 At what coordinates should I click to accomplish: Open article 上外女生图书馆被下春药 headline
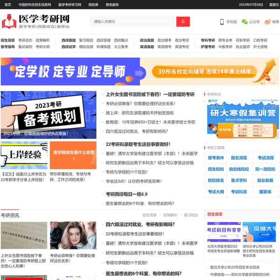150,94
